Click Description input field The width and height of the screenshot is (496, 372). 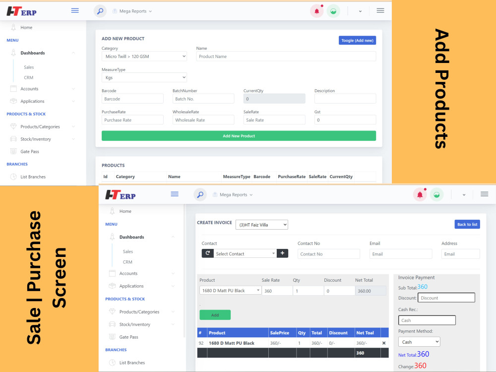[345, 99]
